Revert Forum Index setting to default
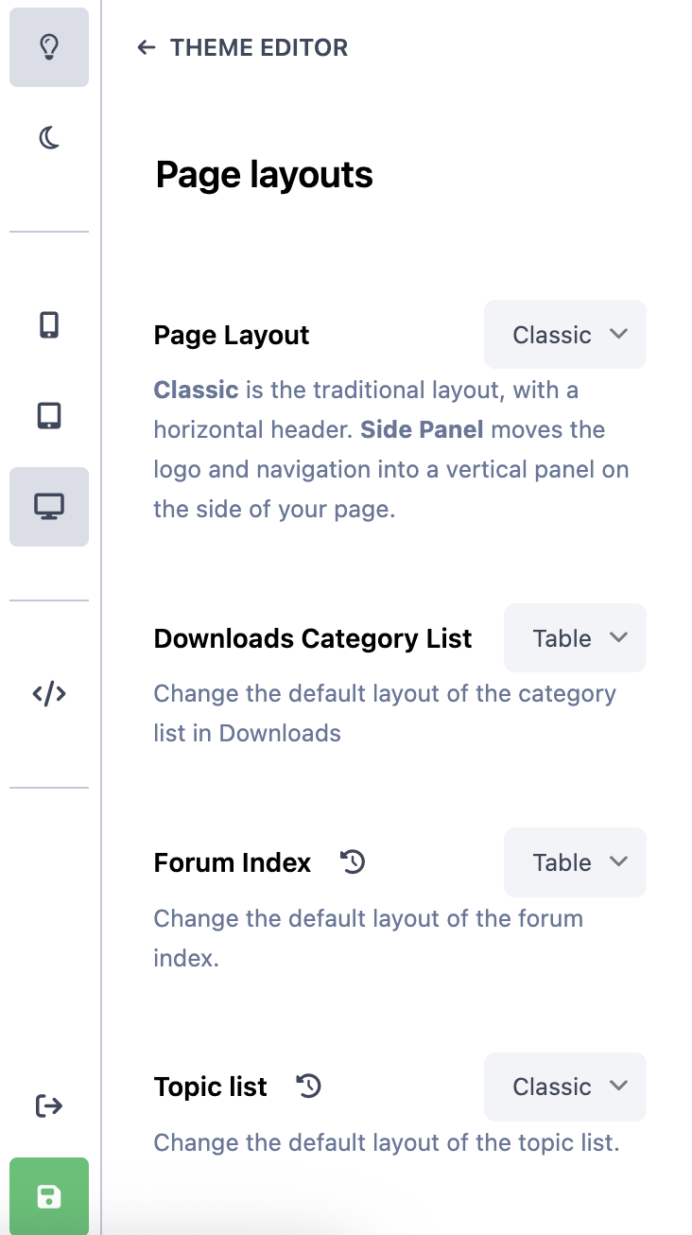692x1235 pixels. pyautogui.click(x=353, y=862)
